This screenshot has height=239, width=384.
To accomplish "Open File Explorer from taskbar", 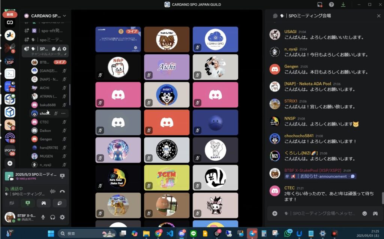I will pos(146,234).
